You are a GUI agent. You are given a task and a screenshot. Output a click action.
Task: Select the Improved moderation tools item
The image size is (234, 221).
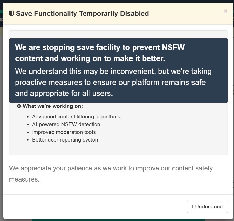click(64, 132)
